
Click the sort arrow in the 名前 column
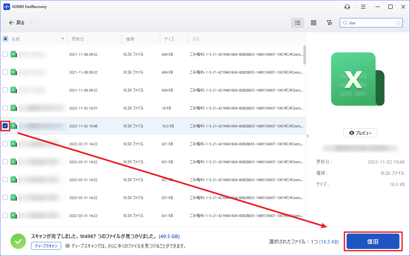[x=62, y=39]
